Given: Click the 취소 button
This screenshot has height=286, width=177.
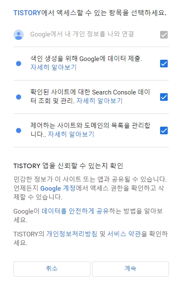Looking at the screenshot, I should coord(52,269).
